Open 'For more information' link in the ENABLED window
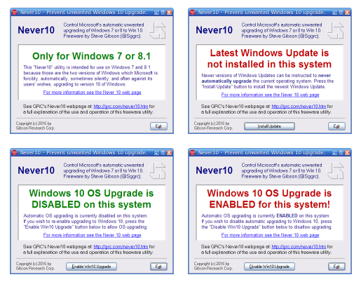Screen dimensions: 361x282 tap(271, 235)
